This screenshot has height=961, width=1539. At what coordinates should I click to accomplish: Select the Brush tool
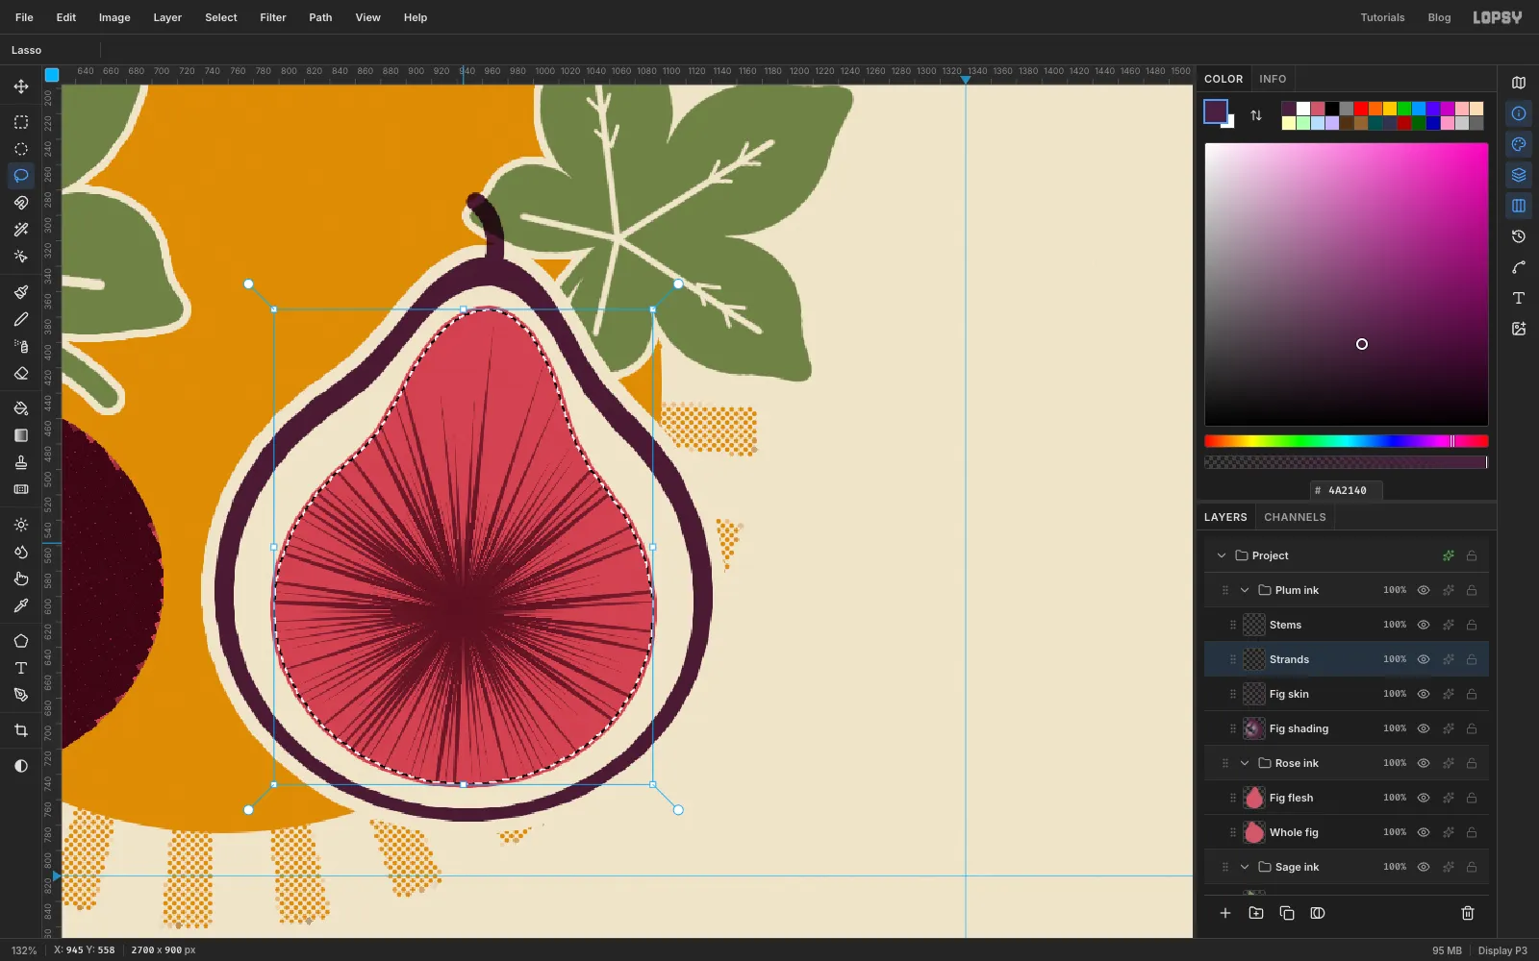click(x=21, y=292)
